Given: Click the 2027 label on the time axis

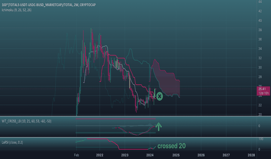Looking at the screenshot, I should click(226, 155).
